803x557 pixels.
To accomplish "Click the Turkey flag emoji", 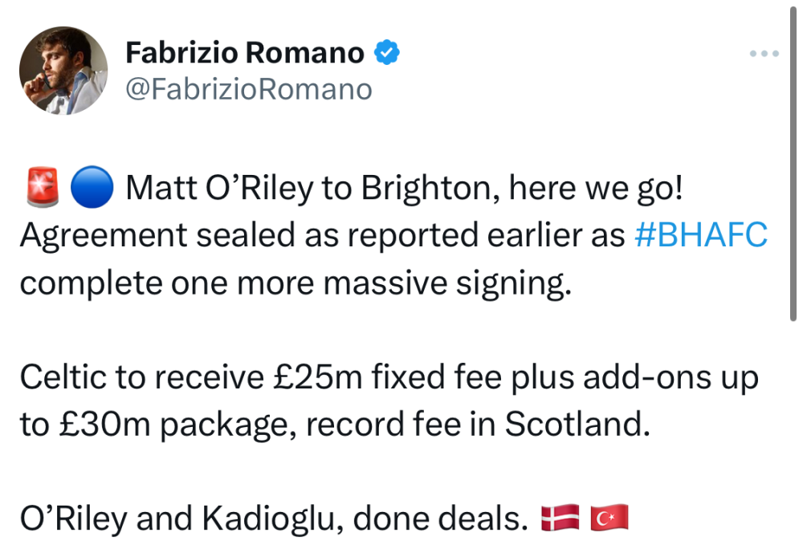I will (x=609, y=518).
